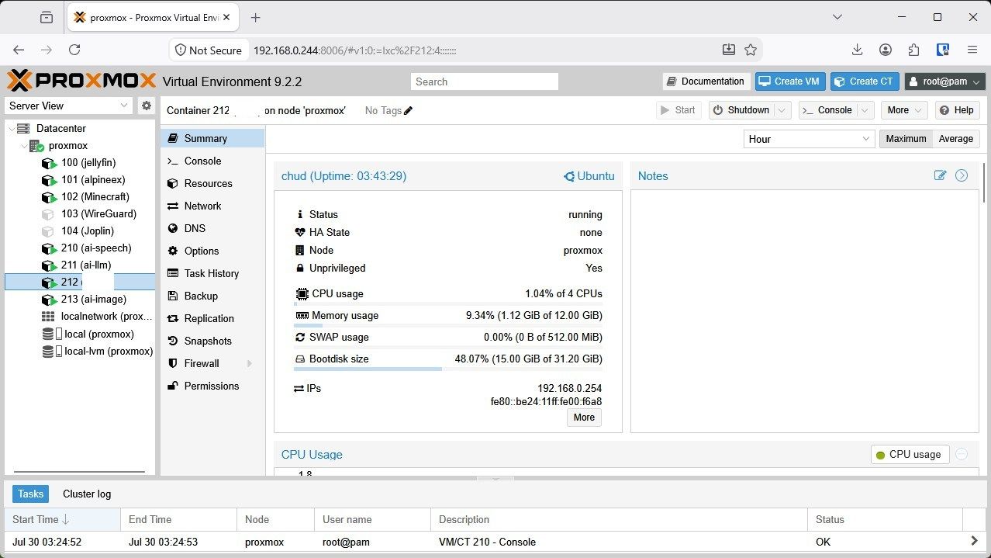This screenshot has width=991, height=558.
Task: Click the Bootdisk size progress bar
Action: click(x=448, y=369)
